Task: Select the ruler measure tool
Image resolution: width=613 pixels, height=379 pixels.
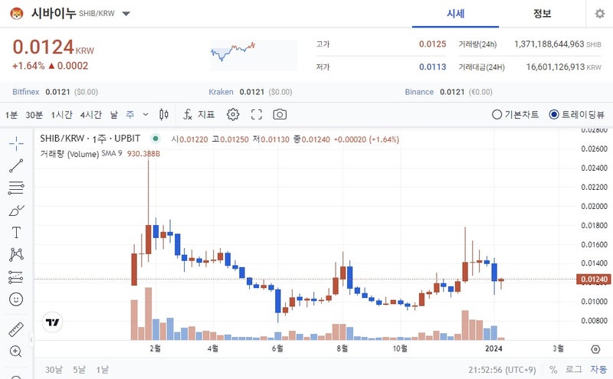Action: (16, 329)
